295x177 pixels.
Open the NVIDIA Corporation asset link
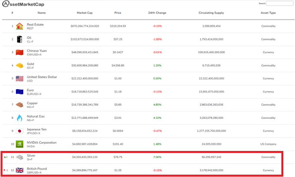42,143
